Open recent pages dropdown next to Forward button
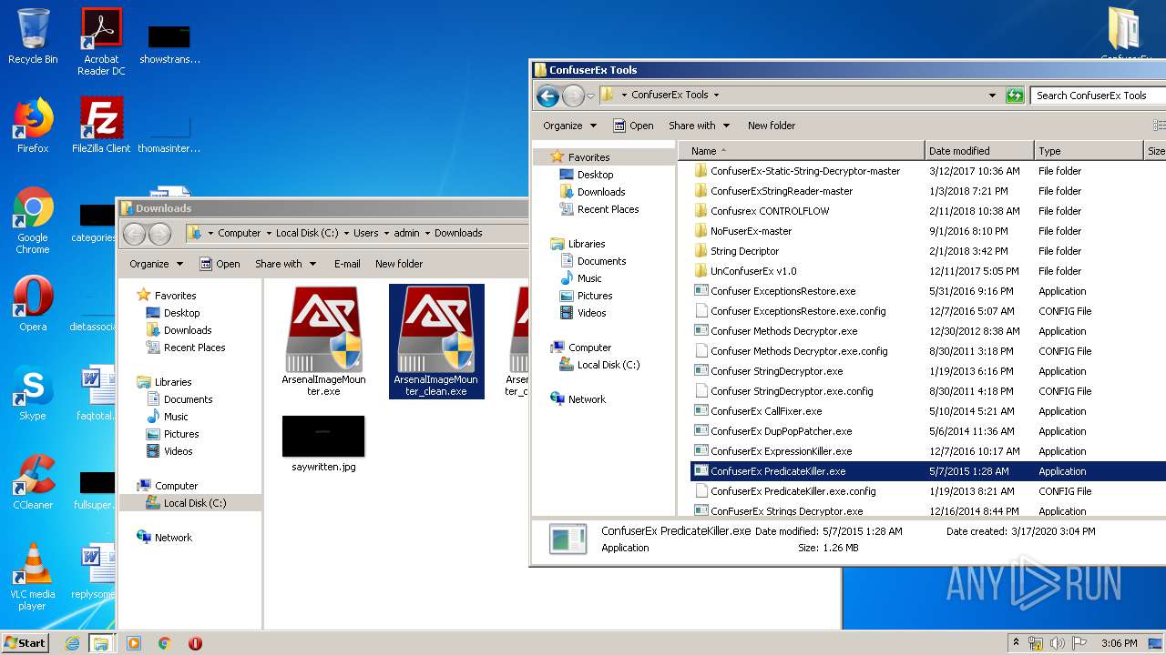Viewport: 1166px width, 655px height. tap(590, 96)
